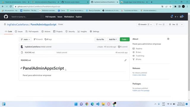Open the Canva bookmark
This screenshot has width=190, height=107.
tap(61, 11)
